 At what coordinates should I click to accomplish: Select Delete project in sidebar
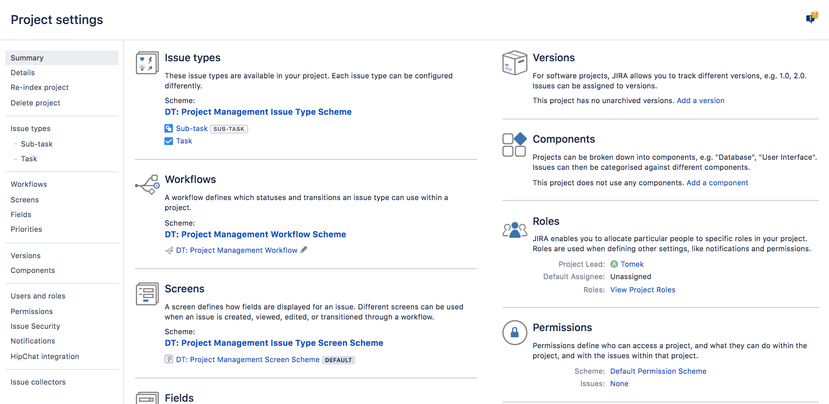35,103
